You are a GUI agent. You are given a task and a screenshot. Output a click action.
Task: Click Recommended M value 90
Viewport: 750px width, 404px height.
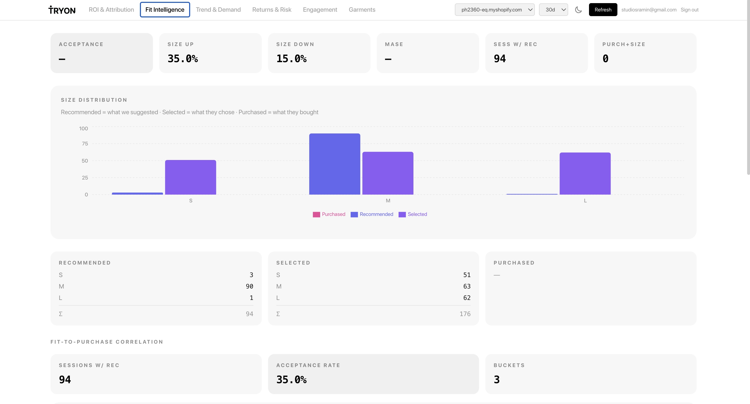pos(249,286)
